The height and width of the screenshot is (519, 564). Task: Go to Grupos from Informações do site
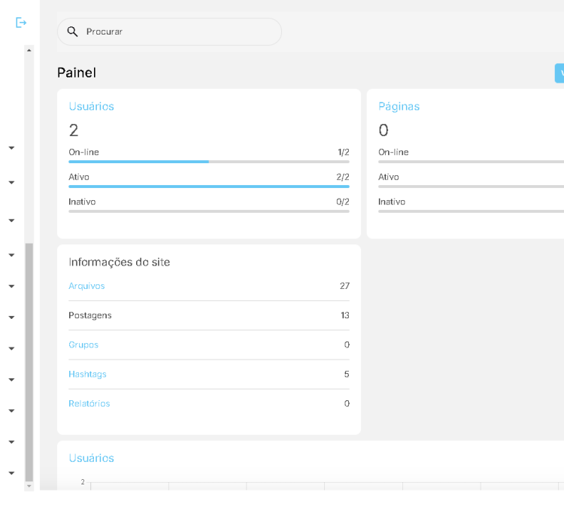click(83, 344)
